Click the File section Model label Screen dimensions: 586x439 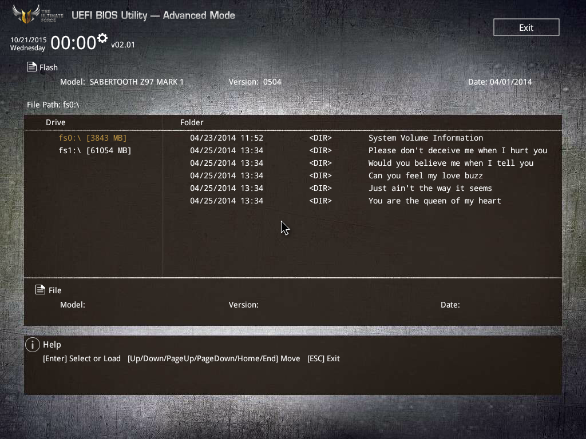[73, 305]
